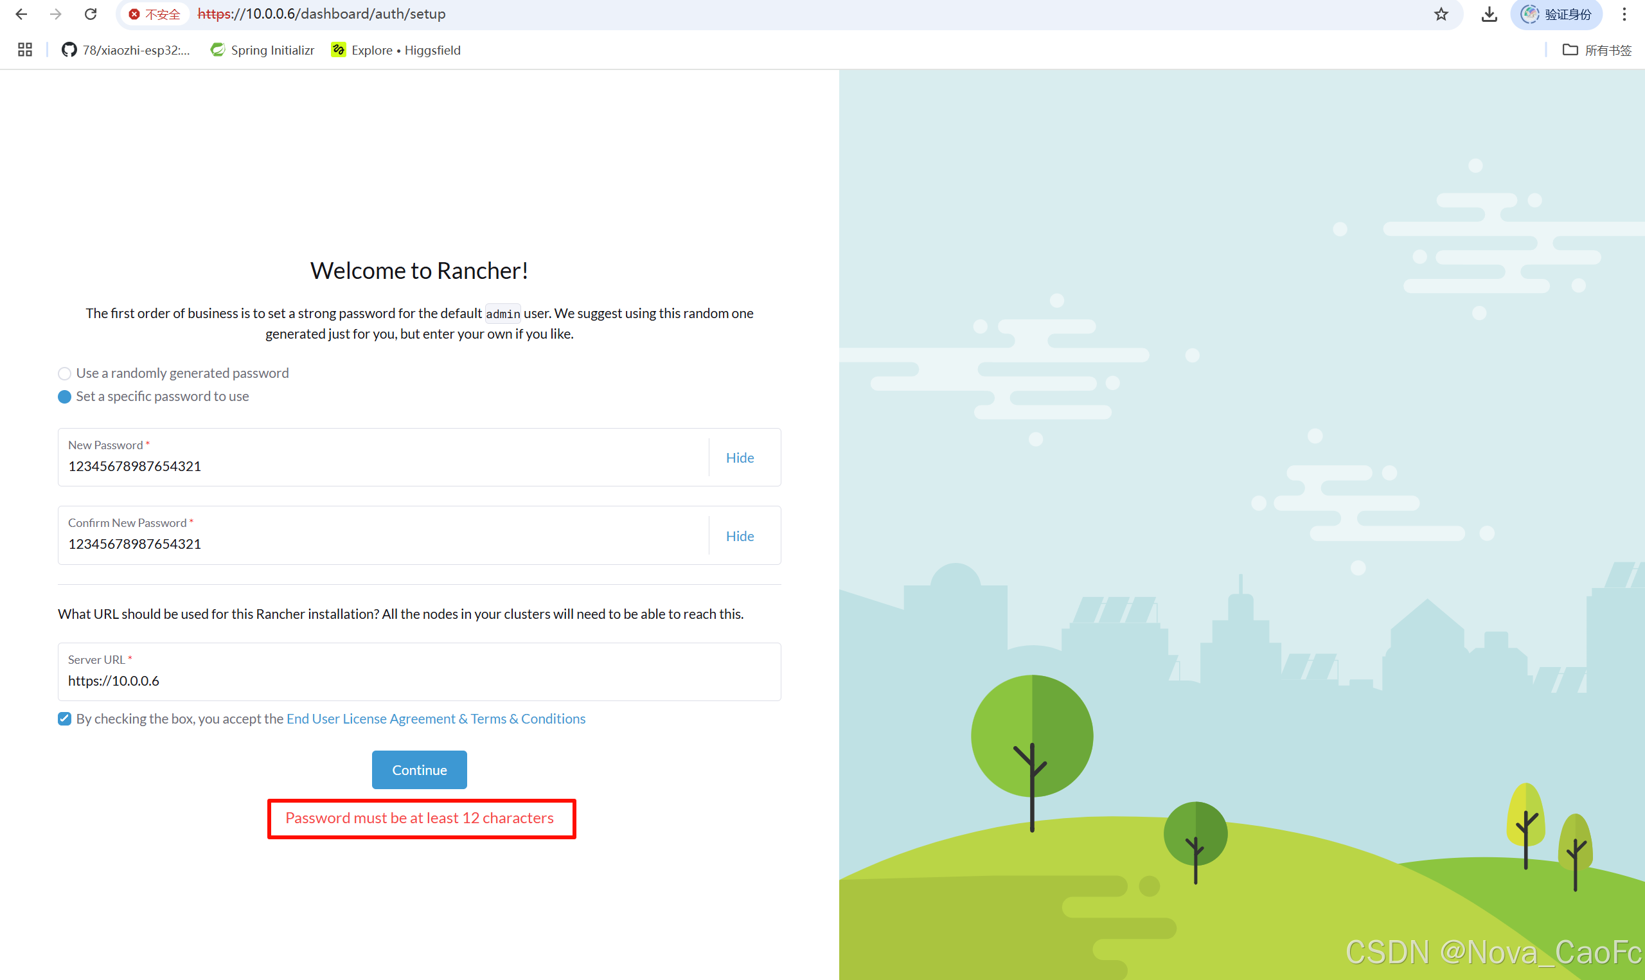Open the not-secure site info badge

(x=154, y=14)
